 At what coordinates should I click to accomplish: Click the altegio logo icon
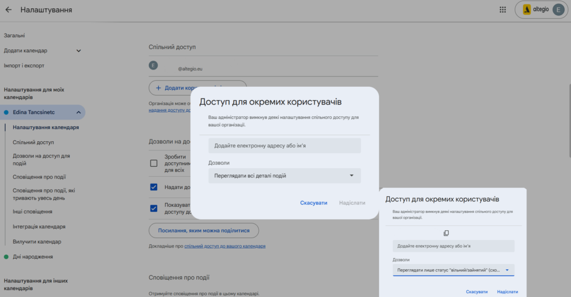tap(526, 9)
